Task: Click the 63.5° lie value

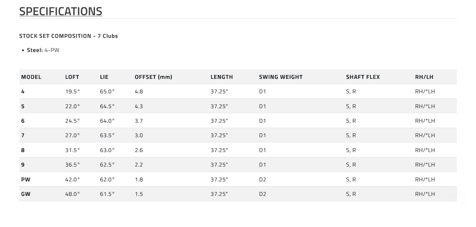Action: click(107, 135)
